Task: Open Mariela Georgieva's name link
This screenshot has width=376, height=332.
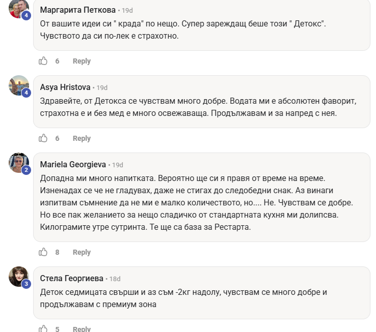Action: pos(73,165)
